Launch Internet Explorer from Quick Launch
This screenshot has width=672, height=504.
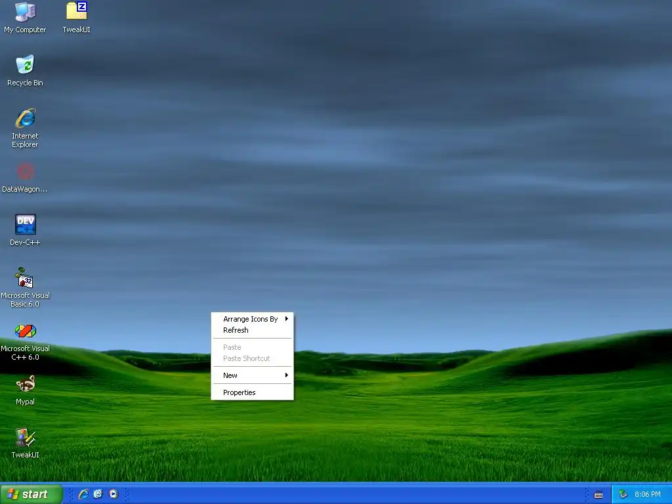click(x=83, y=494)
